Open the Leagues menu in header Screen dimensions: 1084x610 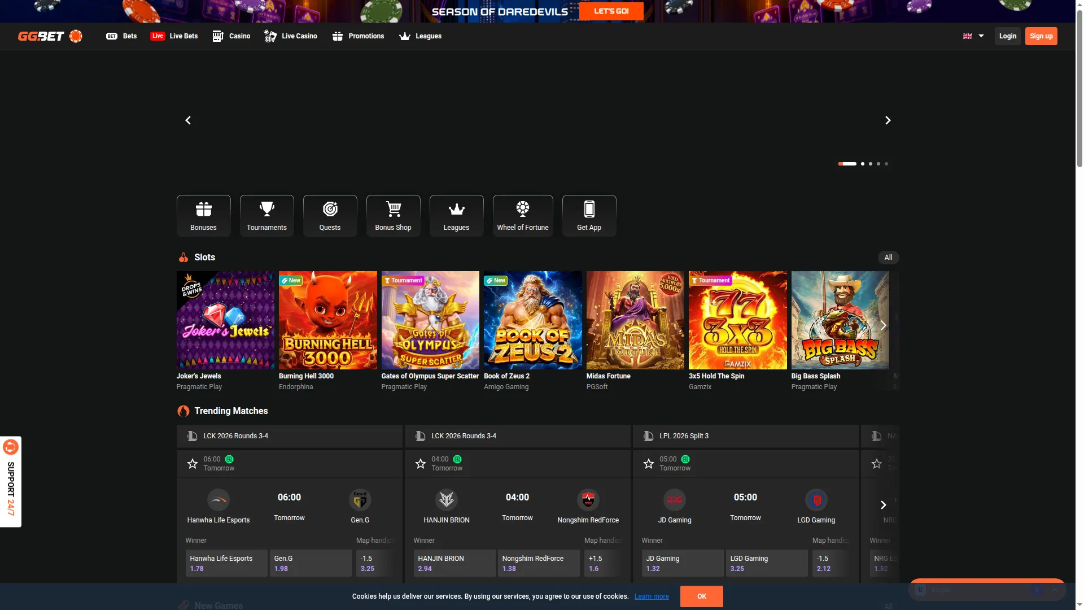point(421,36)
